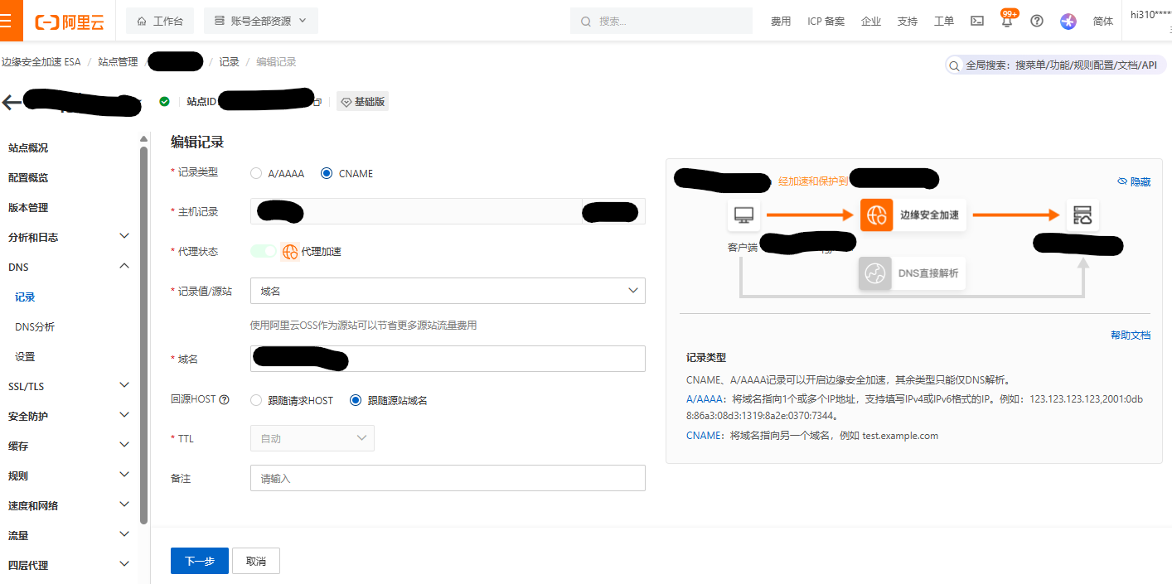Open the 记录值/源站 dropdown
The image size is (1172, 584).
(x=448, y=291)
